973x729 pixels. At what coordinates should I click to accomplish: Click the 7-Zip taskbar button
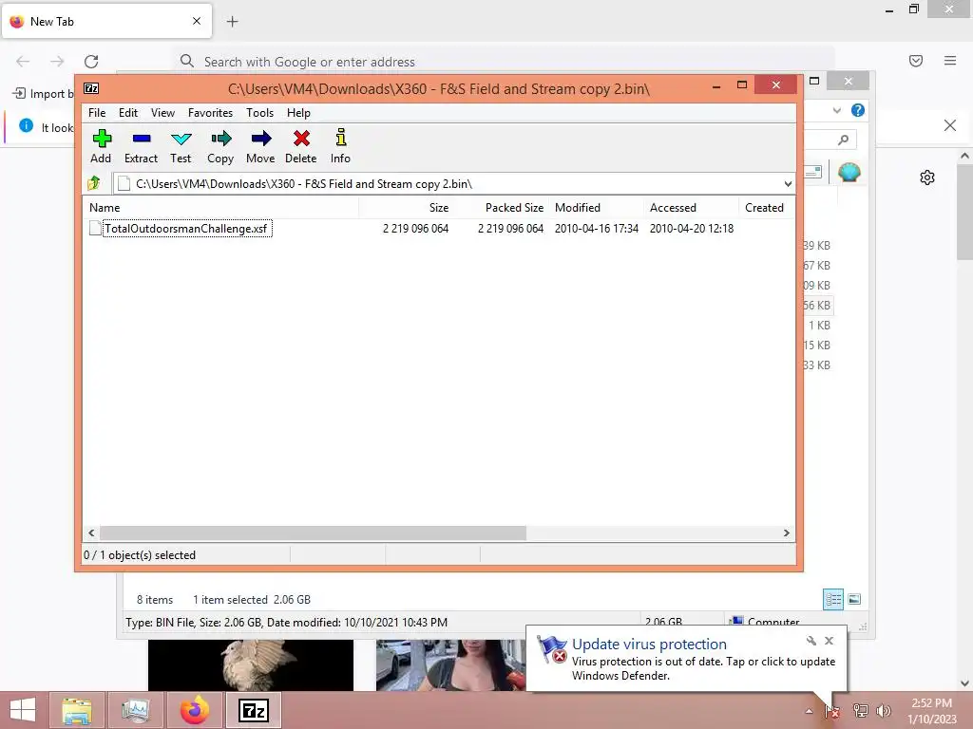coord(253,710)
